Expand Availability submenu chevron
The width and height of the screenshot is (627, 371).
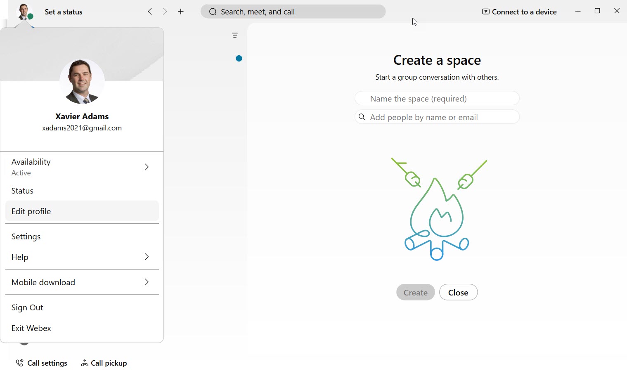click(x=147, y=167)
